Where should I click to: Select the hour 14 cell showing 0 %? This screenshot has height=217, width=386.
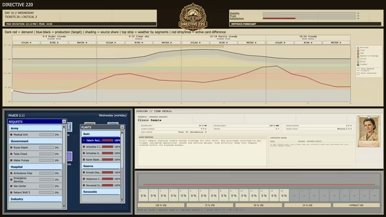pyautogui.click(x=284, y=195)
